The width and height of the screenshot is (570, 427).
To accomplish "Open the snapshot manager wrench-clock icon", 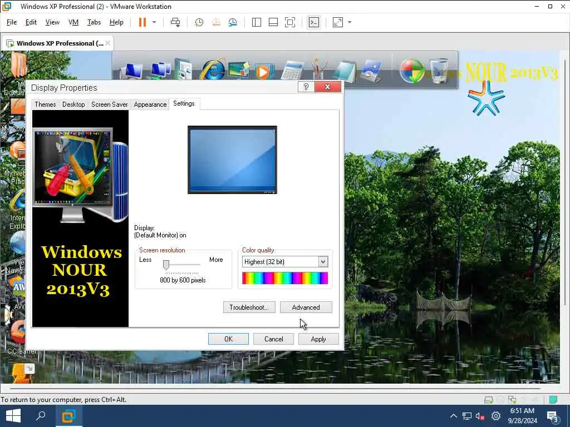I will point(233,22).
